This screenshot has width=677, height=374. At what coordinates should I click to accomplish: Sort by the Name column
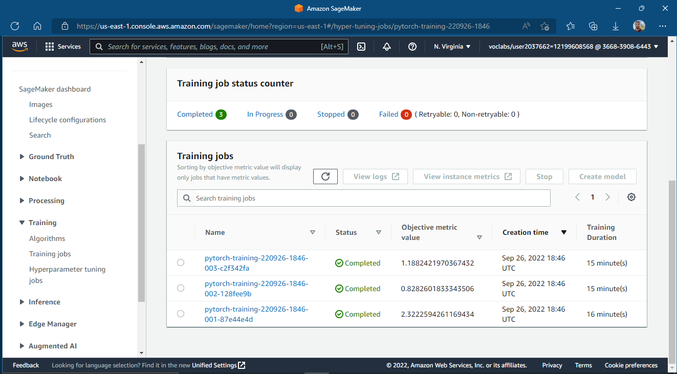click(x=313, y=232)
